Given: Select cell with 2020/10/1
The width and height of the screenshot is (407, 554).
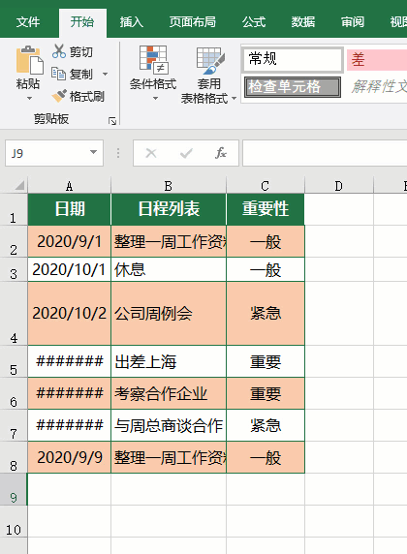Looking at the screenshot, I should 70,269.
